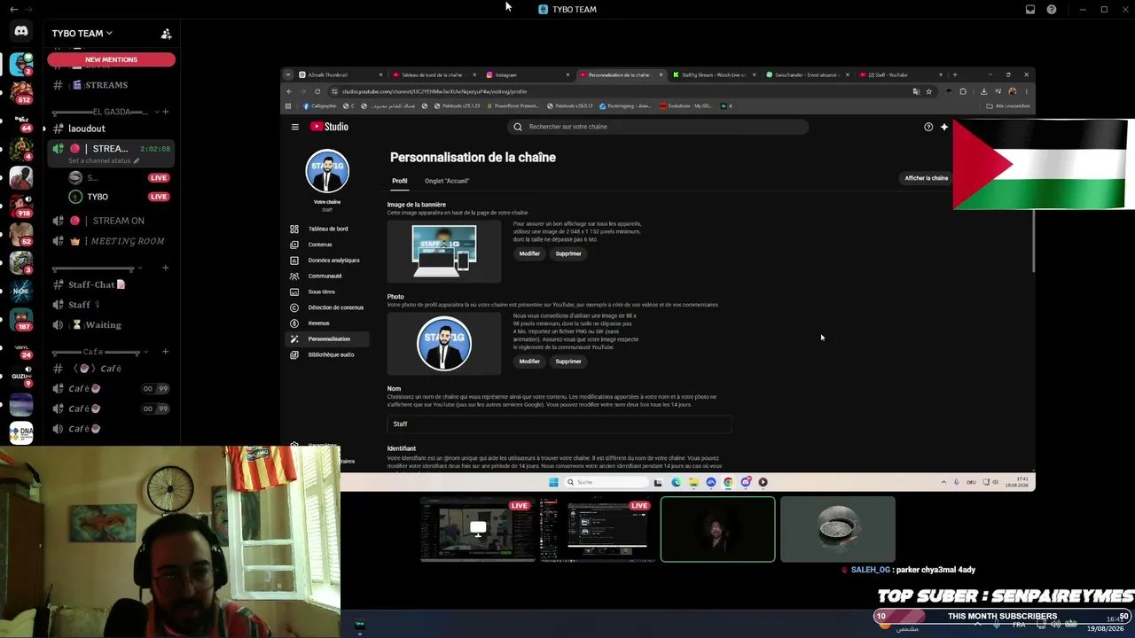This screenshot has width=1135, height=638.
Task: Click Supprimer for the profile photo
Action: click(568, 362)
